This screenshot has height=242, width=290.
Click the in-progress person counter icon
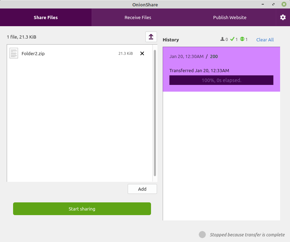(222, 39)
